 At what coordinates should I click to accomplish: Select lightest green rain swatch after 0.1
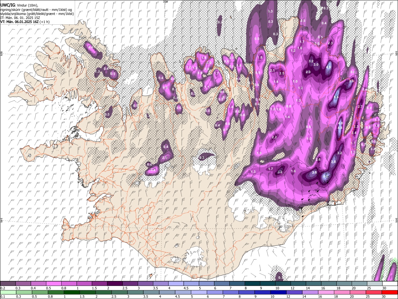(8, 292)
